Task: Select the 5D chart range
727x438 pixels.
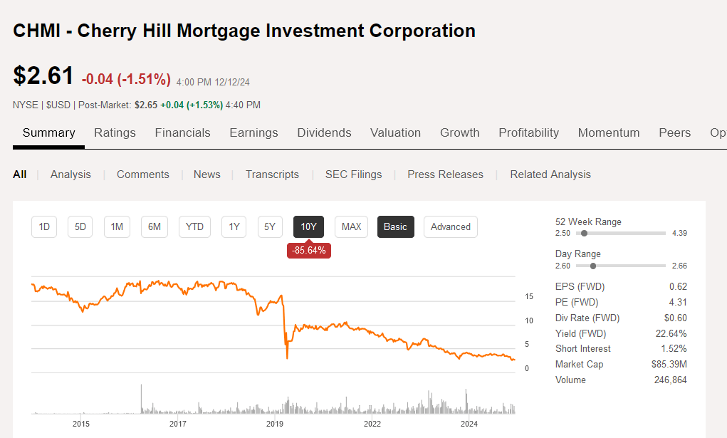Action: pos(80,227)
